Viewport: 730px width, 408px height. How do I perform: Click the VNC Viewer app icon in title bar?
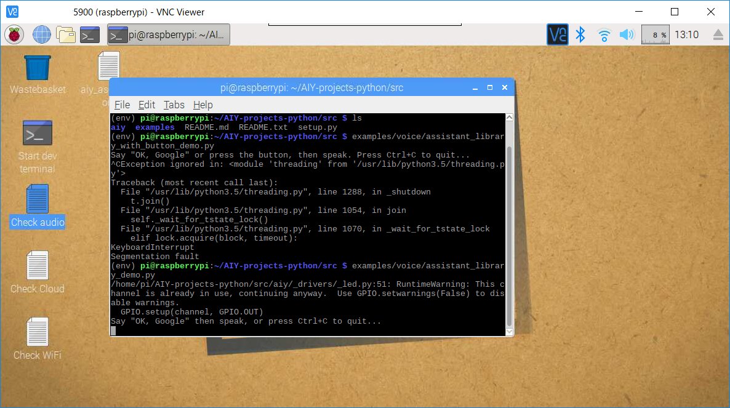click(12, 12)
